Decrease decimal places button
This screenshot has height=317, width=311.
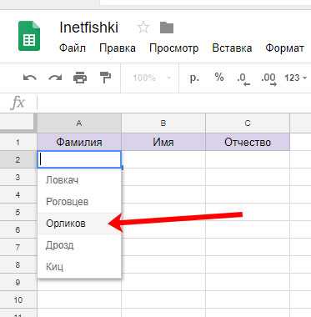pos(243,78)
